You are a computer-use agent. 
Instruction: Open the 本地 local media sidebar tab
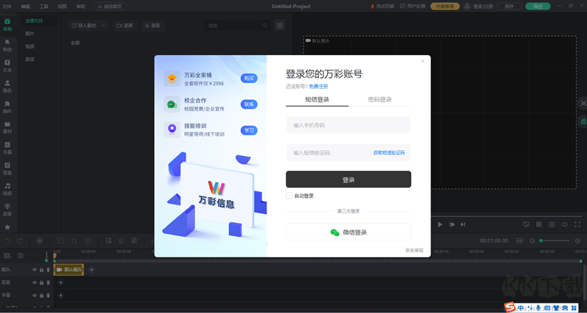point(7,25)
